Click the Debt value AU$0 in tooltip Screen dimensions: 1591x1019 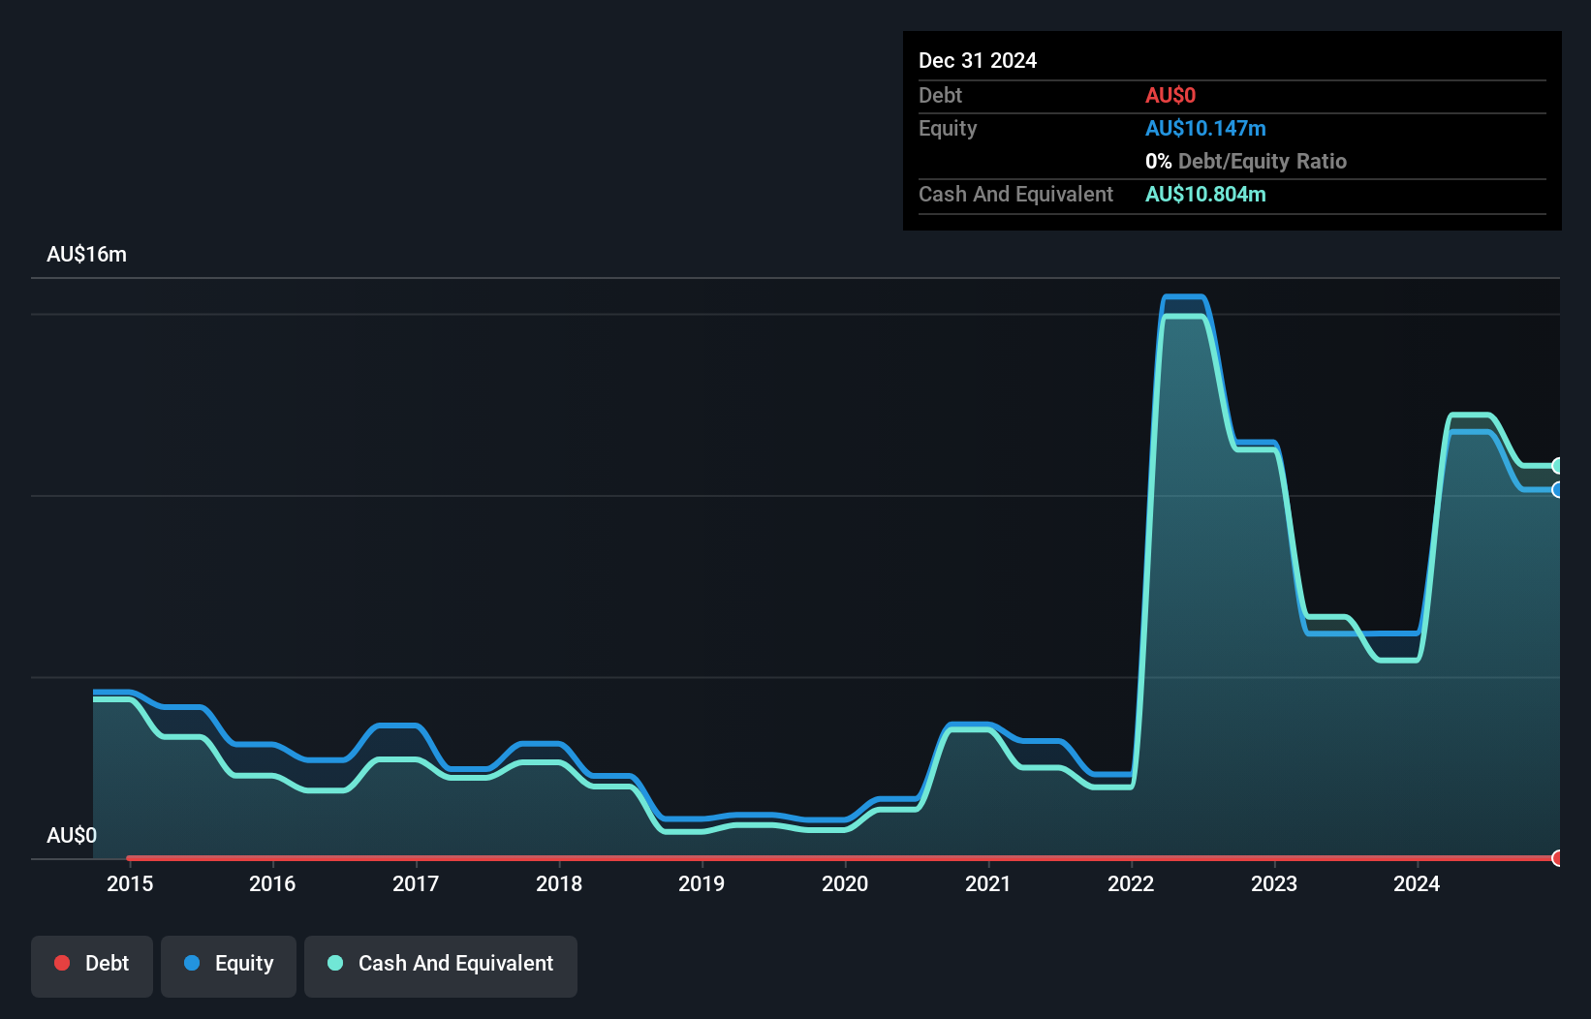coord(1170,96)
